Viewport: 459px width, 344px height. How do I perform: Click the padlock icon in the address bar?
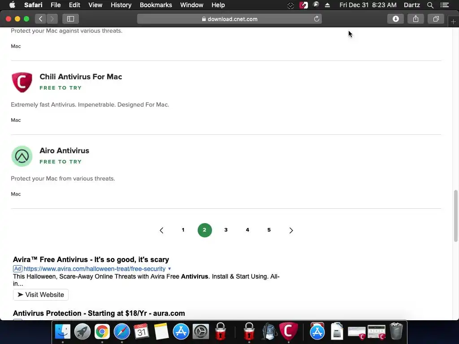(204, 19)
